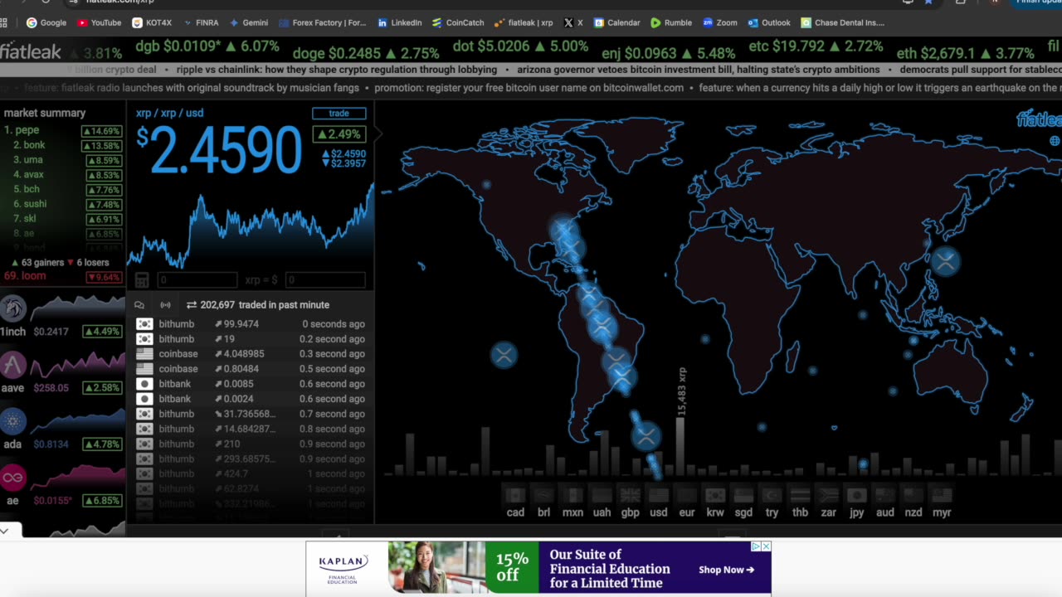Select bonk in market summary
The height and width of the screenshot is (597, 1062).
point(62,145)
